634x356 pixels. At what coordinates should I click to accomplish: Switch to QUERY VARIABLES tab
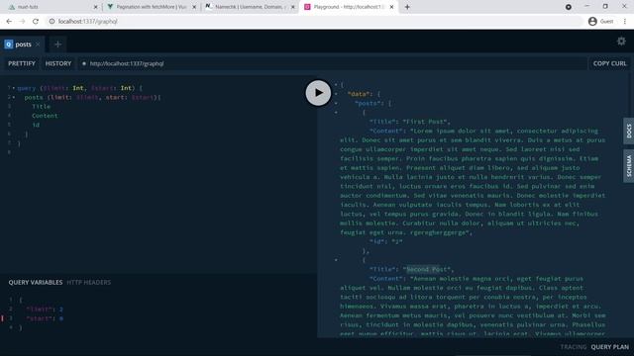pos(36,282)
